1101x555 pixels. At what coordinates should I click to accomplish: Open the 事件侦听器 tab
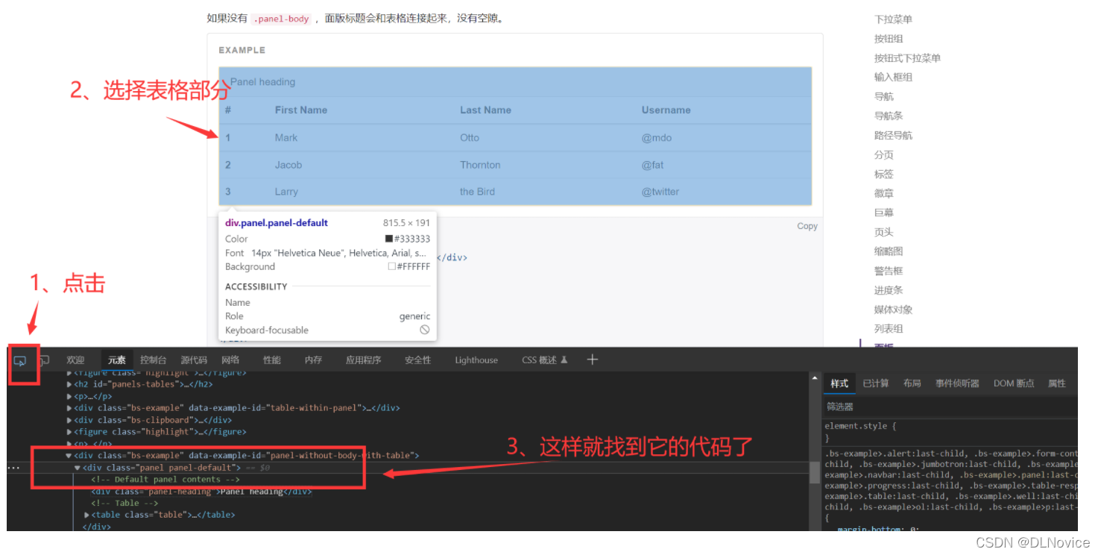point(958,383)
